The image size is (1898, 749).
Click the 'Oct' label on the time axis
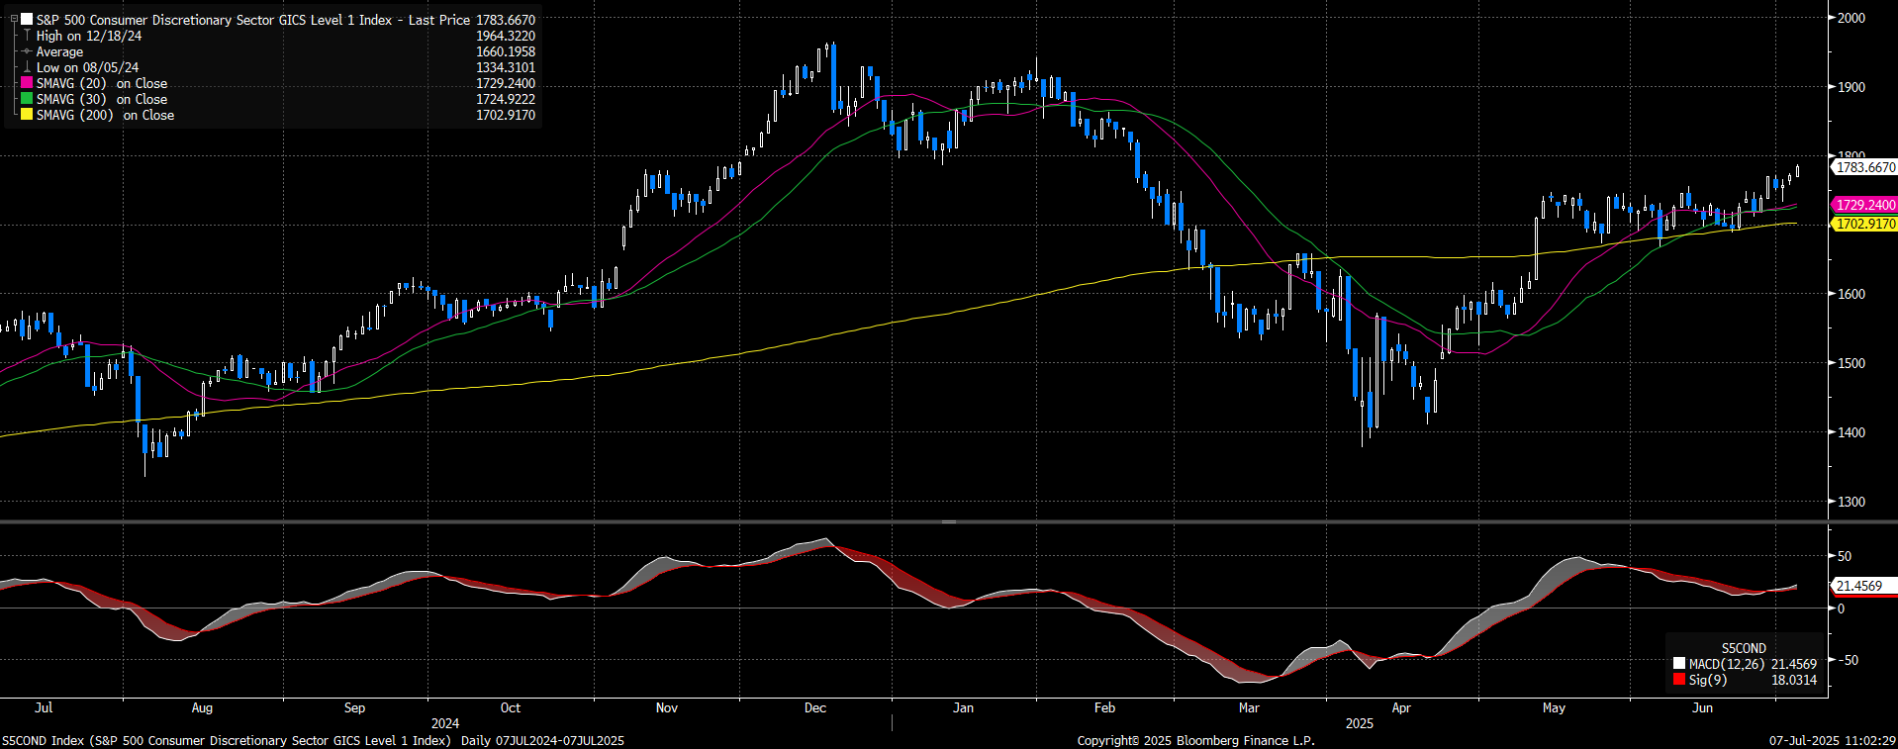click(x=511, y=707)
